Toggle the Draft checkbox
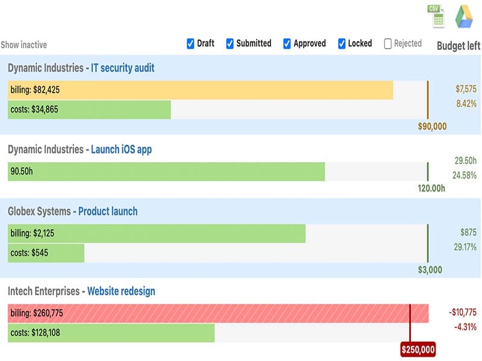The height and width of the screenshot is (361, 482). 190,43
